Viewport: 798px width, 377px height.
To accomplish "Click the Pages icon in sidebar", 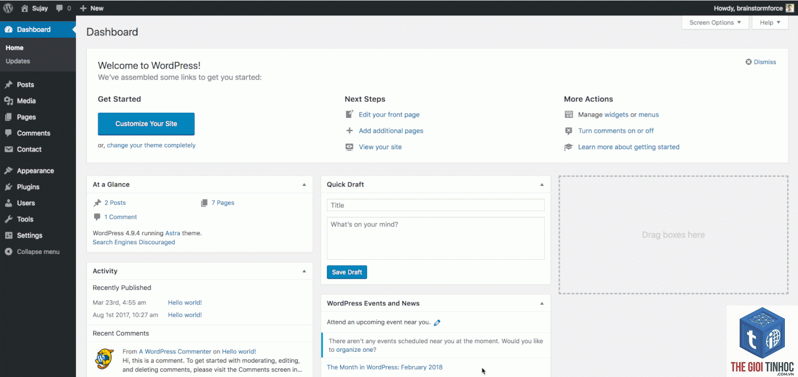I will coord(9,117).
